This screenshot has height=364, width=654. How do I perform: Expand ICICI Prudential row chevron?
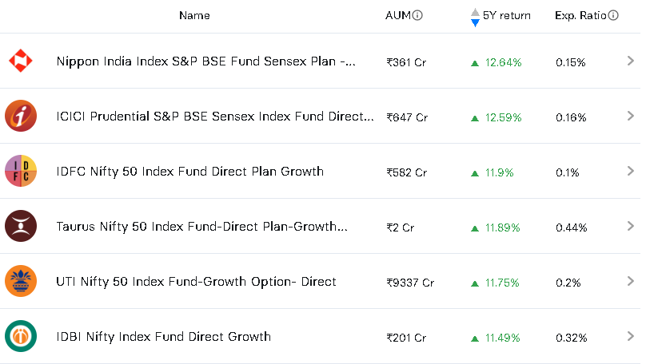click(x=631, y=116)
